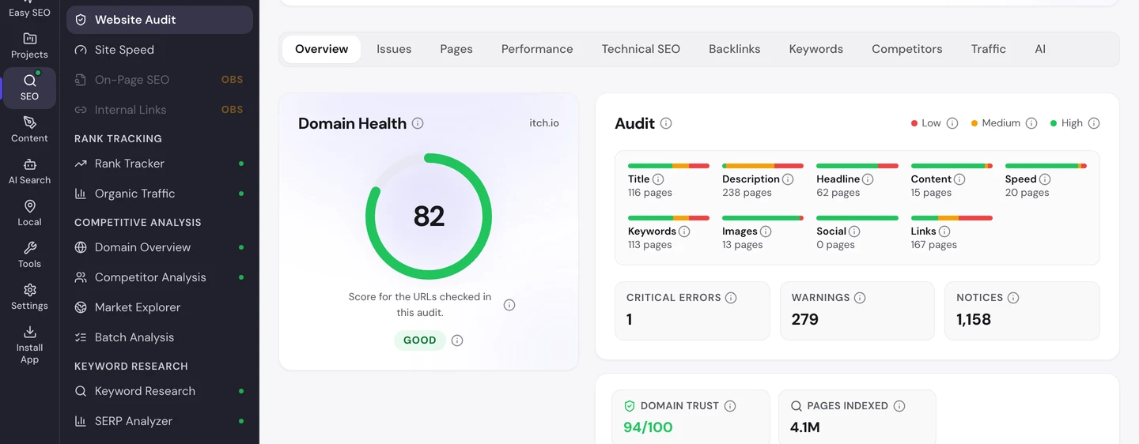Click info icon next to Medium legend

click(1031, 123)
